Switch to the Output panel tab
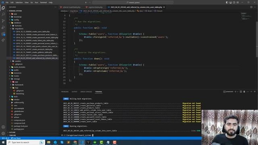 74,92
